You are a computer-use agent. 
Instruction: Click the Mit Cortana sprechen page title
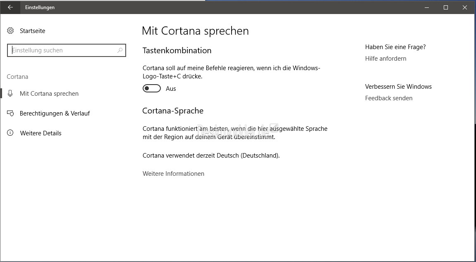pos(195,31)
